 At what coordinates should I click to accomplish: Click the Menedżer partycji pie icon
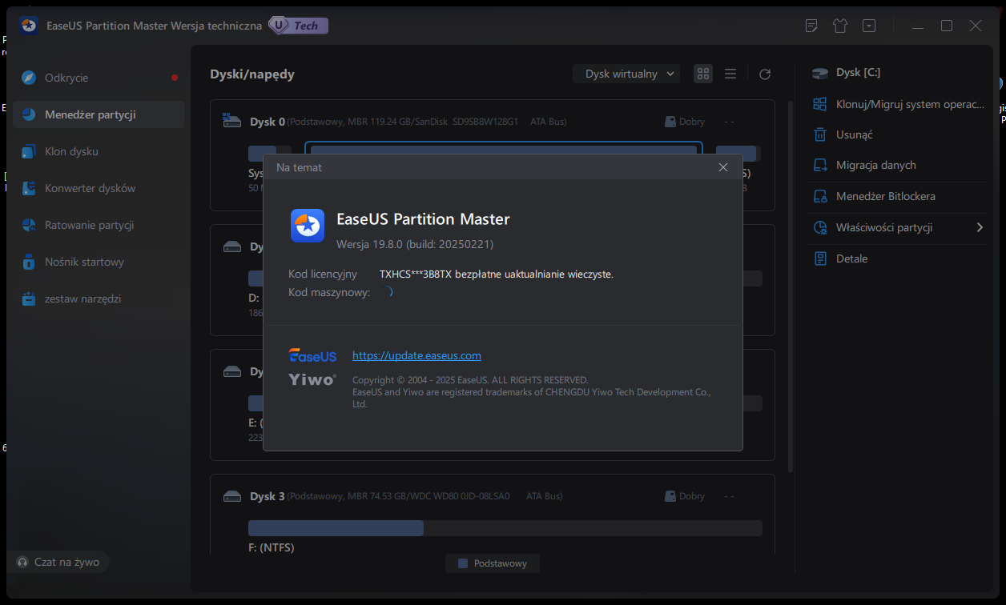[x=29, y=114]
